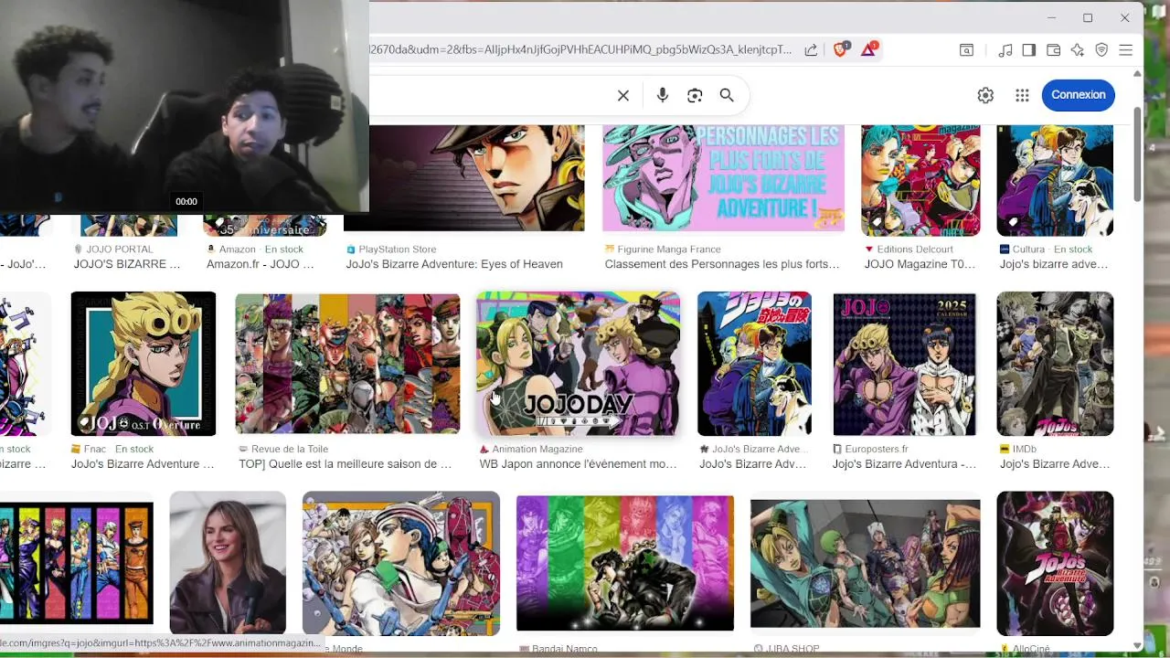Open 'Classement des Personnages les plus forts' title
Image resolution: width=1170 pixels, height=658 pixels.
722,264
